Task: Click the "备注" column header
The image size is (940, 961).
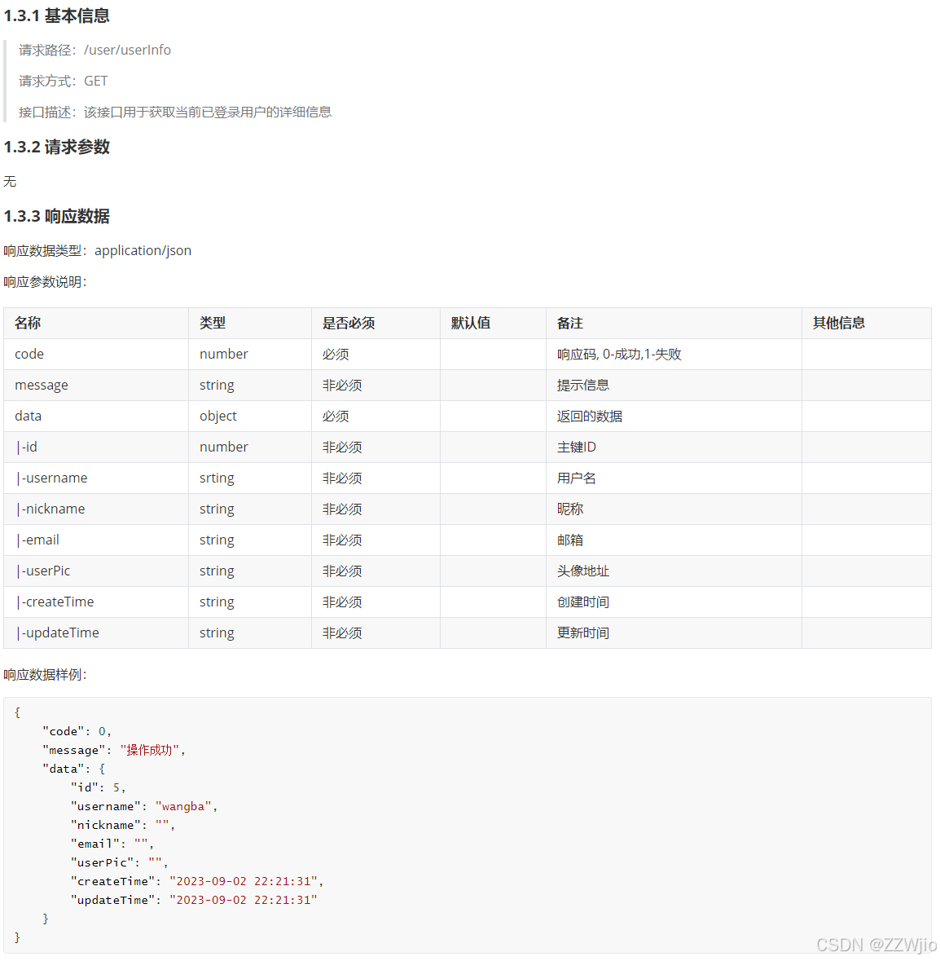Action: pos(569,323)
